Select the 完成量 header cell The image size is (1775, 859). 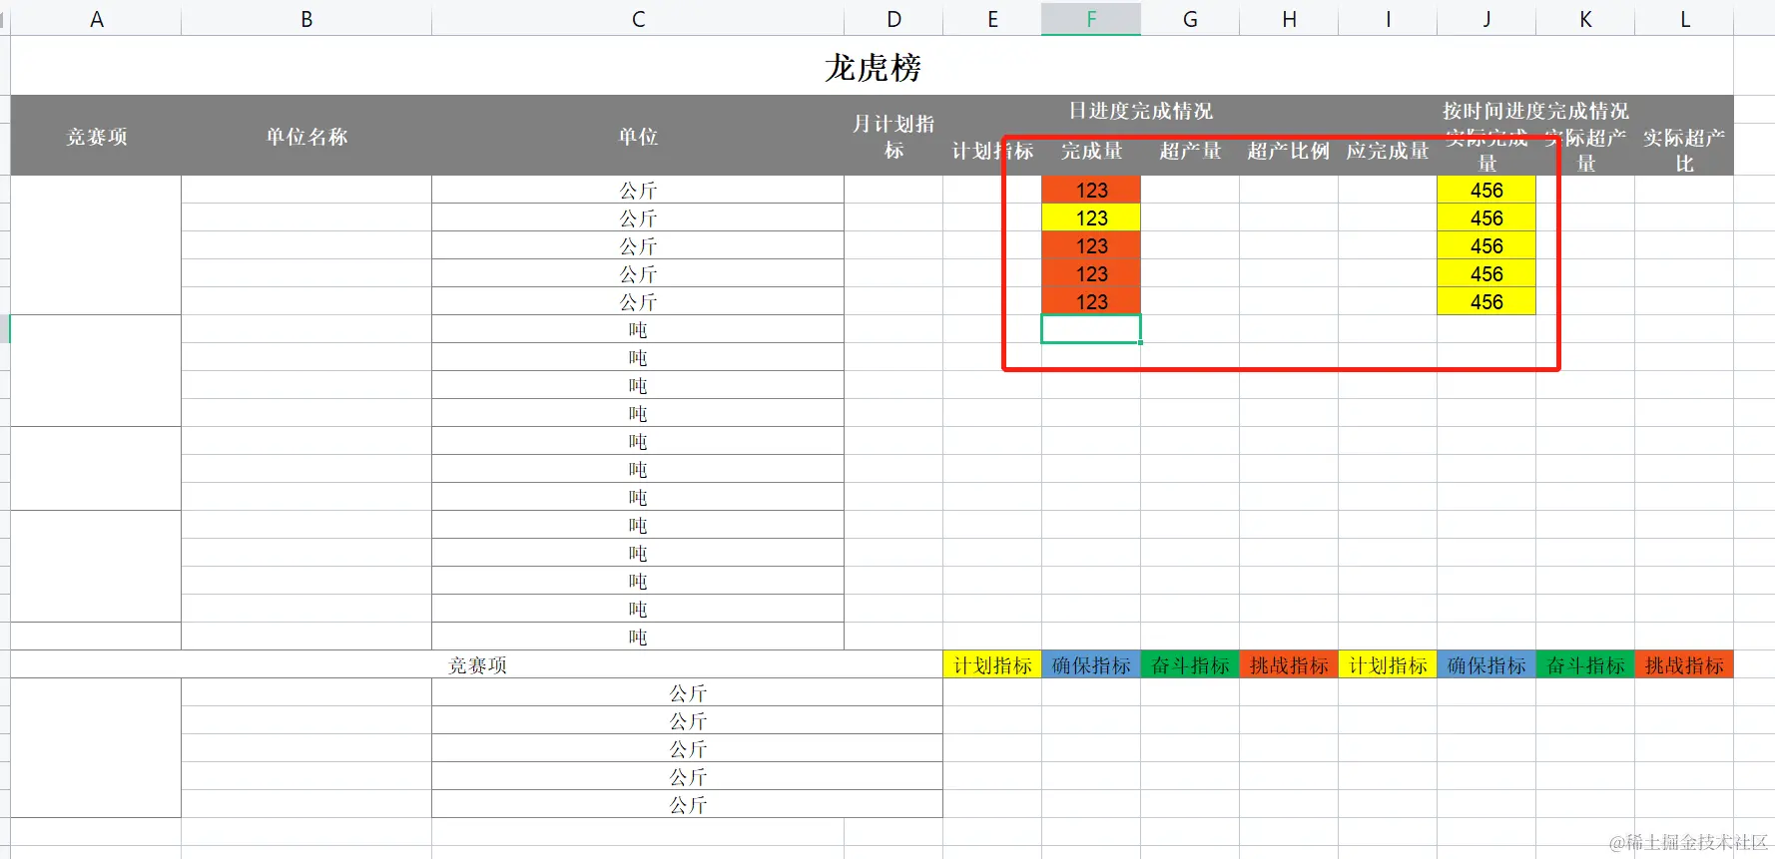(1091, 151)
